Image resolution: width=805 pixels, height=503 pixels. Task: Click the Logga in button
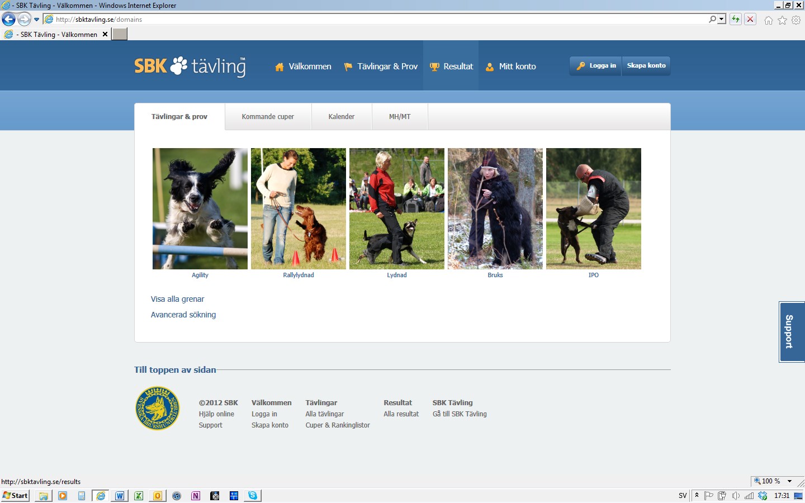[595, 65]
